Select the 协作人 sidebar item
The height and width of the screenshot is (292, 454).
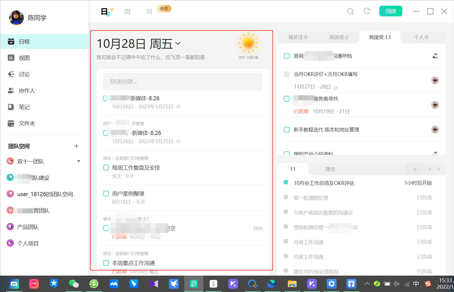coord(27,91)
